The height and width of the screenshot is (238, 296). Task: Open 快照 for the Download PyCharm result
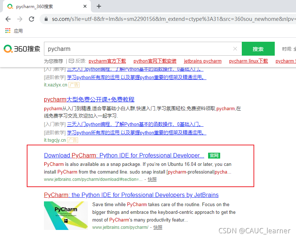(x=152, y=179)
